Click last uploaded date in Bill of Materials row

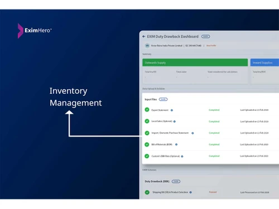(x=254, y=144)
